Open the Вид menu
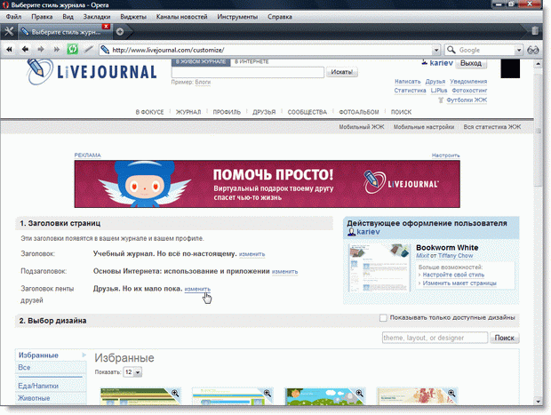This screenshot has height=415, width=551. 68,17
